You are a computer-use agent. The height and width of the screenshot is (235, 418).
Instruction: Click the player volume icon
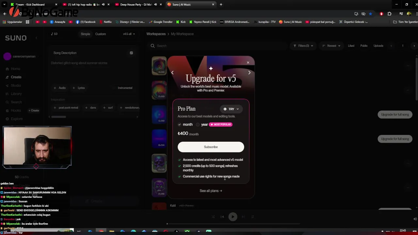(x=415, y=219)
